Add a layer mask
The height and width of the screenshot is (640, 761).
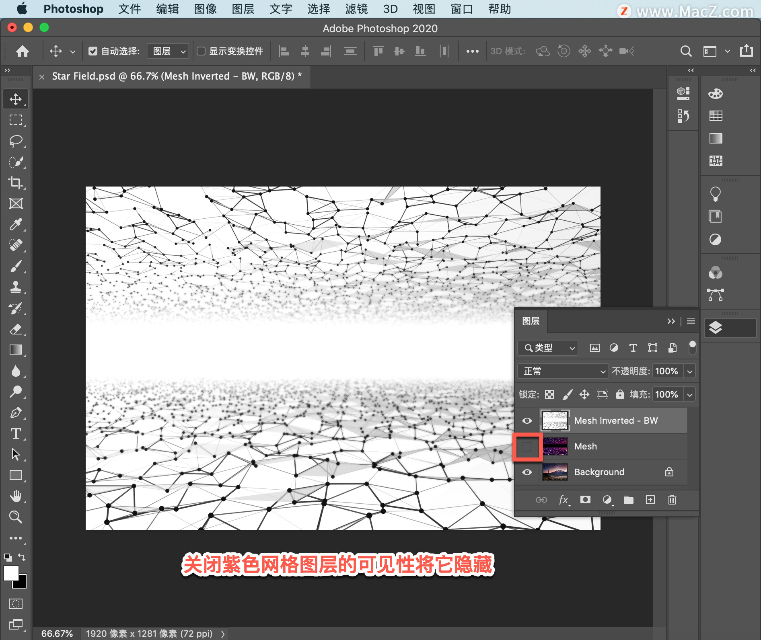coord(585,500)
